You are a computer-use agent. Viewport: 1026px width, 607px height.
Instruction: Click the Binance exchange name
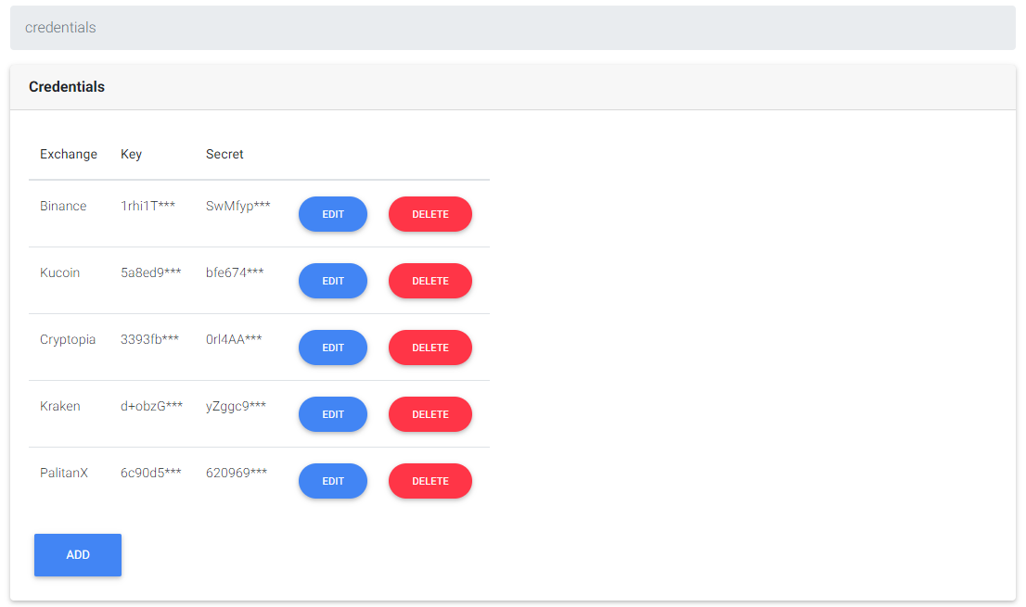pos(63,206)
